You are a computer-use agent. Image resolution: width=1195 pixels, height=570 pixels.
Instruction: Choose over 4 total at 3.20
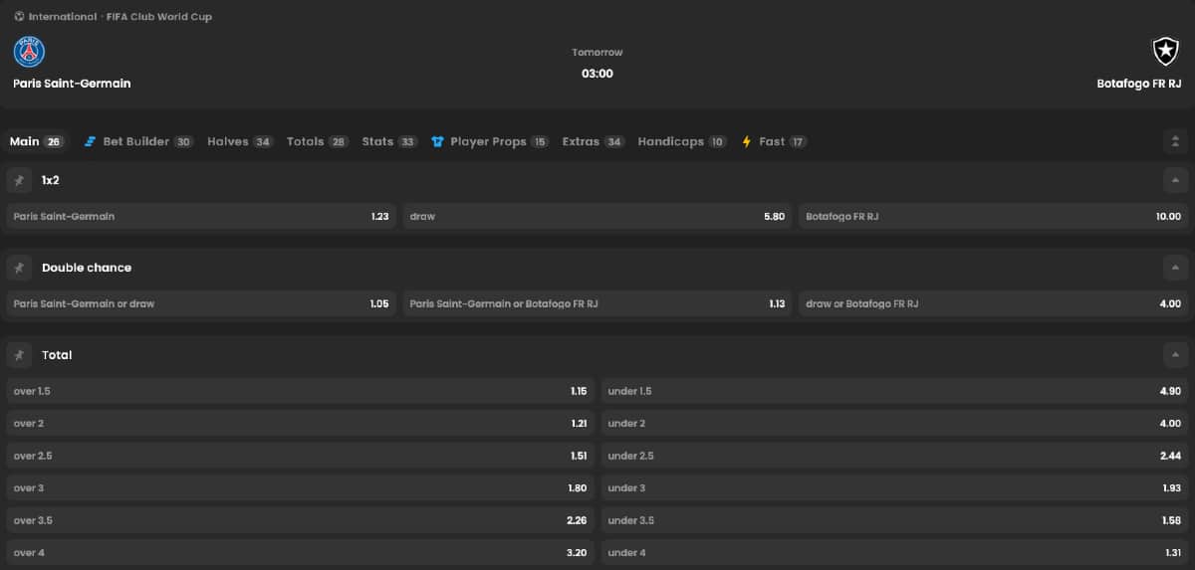(x=301, y=552)
